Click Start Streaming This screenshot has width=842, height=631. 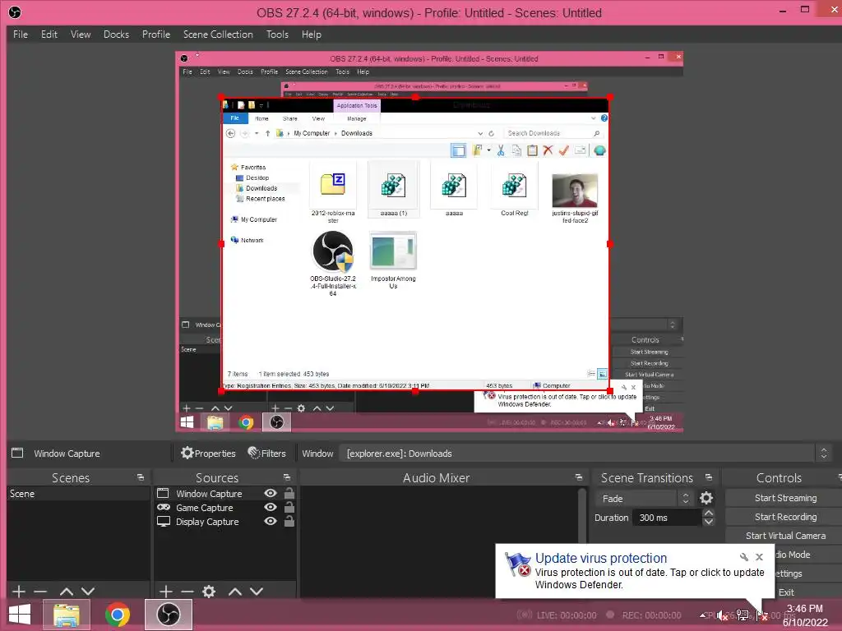[x=785, y=498]
